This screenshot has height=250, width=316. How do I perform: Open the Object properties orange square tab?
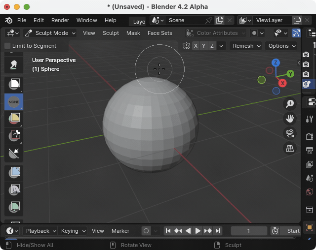pos(310,227)
